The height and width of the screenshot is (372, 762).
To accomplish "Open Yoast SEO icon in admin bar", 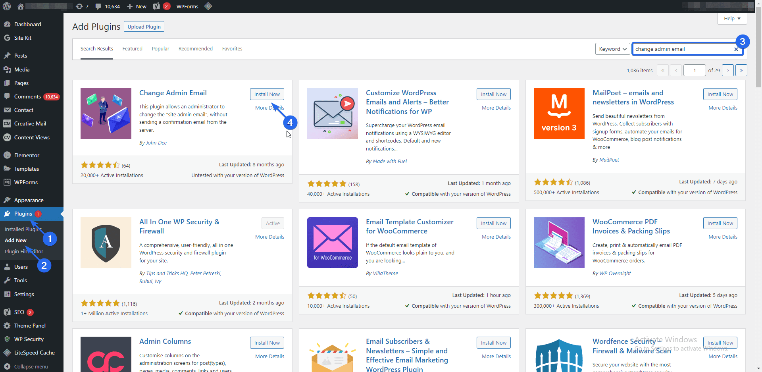I will pyautogui.click(x=157, y=6).
